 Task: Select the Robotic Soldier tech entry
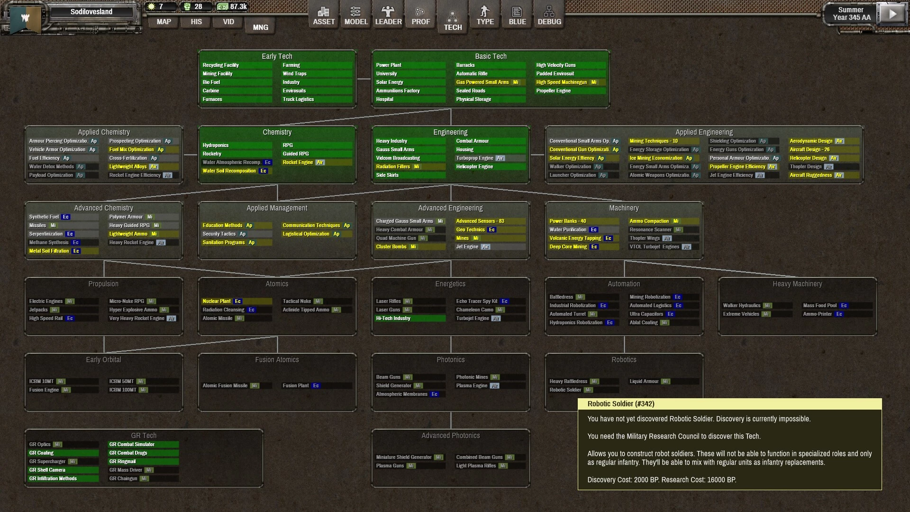point(565,390)
